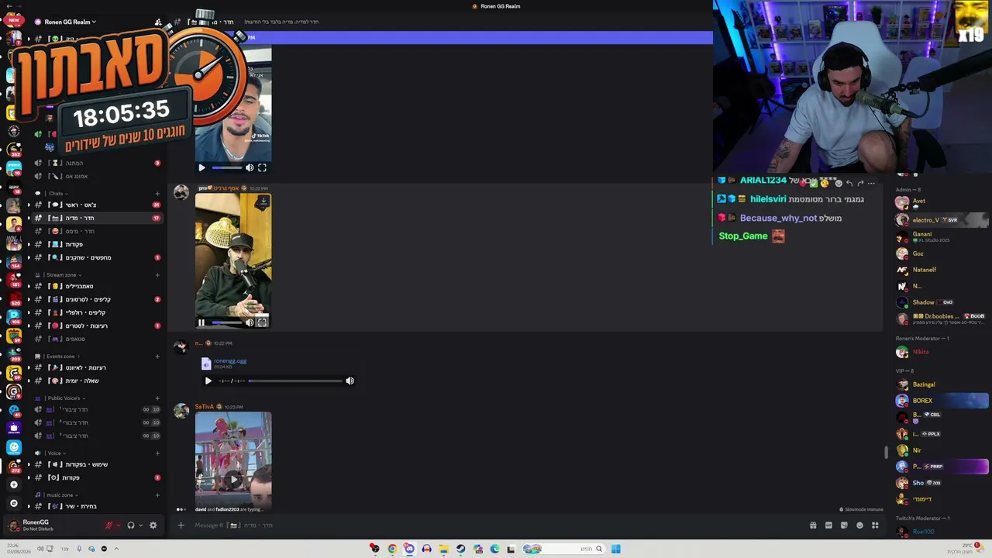Toggle volume on ronengg.ogg audio player
The height and width of the screenshot is (558, 992).
click(x=350, y=381)
